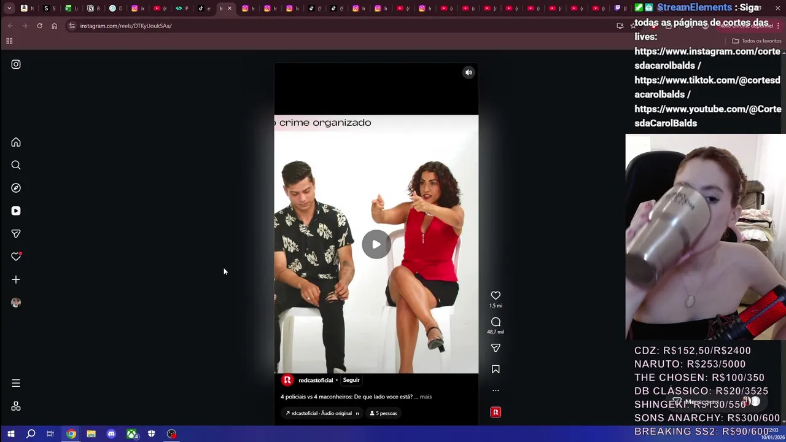
Task: Open Xbox app on taskbar
Action: (131, 434)
